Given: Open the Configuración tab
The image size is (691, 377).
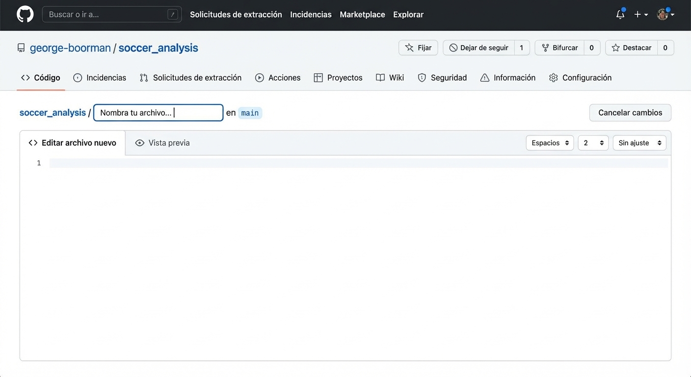Looking at the screenshot, I should [581, 78].
